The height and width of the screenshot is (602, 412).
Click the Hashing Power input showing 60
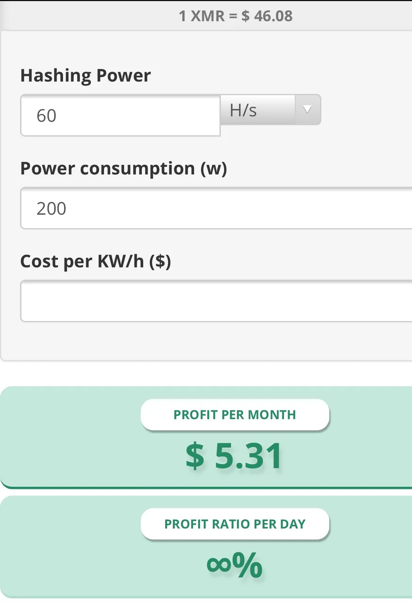click(121, 115)
